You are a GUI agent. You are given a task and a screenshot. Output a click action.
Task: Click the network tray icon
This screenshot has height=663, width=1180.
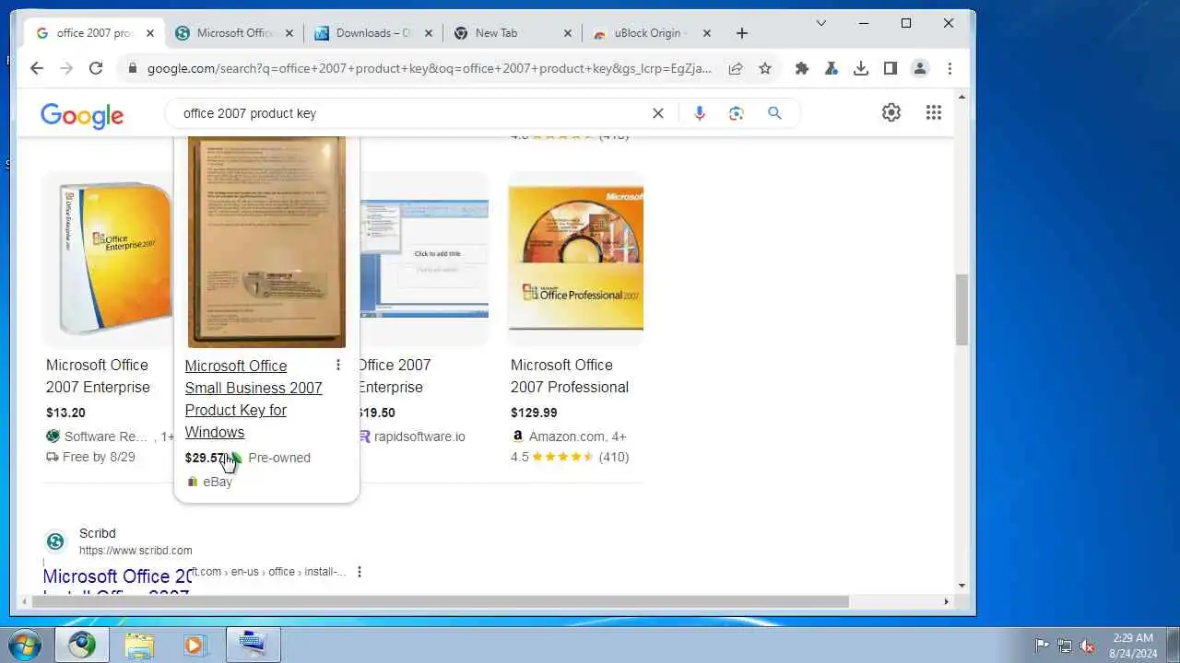pos(1065,646)
